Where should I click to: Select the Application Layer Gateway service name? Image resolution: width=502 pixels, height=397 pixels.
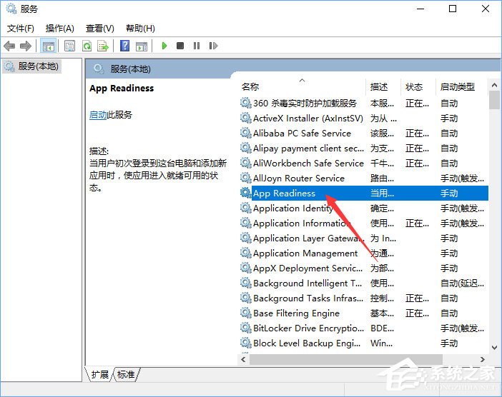pos(309,238)
